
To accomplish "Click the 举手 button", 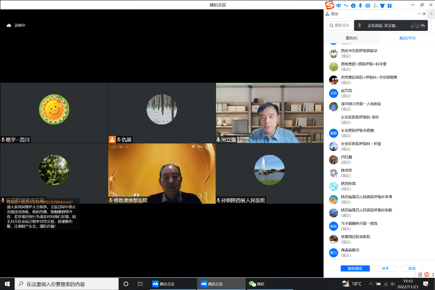I will (x=385, y=269).
